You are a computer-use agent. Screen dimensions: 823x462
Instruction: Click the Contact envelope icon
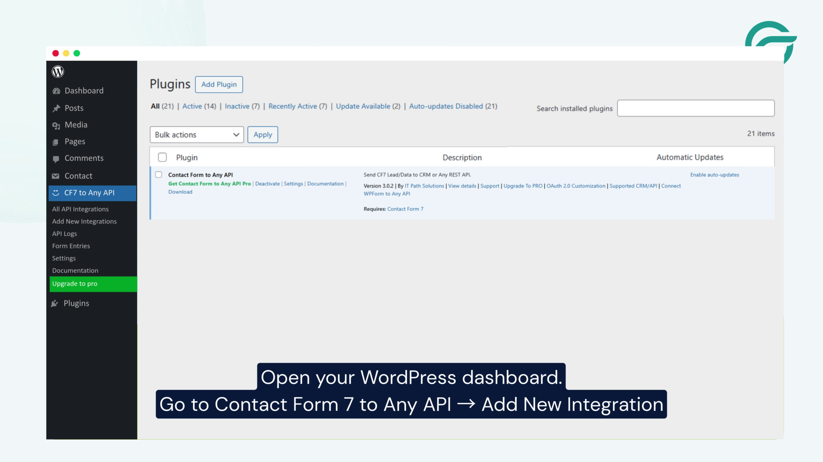pyautogui.click(x=56, y=176)
